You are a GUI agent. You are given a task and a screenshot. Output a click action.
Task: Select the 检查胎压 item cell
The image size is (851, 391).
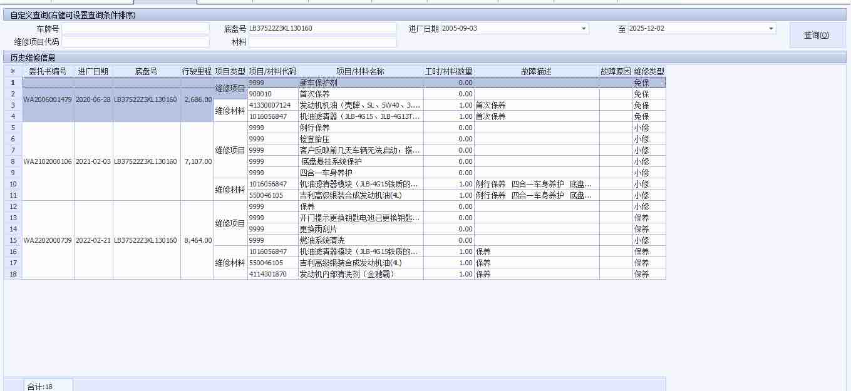pyautogui.click(x=361, y=139)
